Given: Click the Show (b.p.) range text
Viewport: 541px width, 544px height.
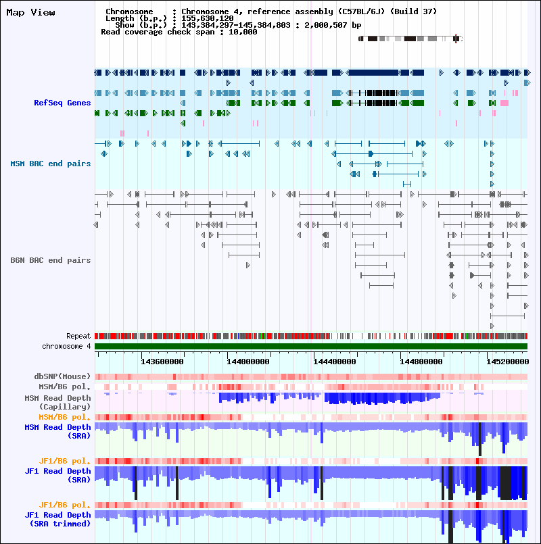Looking at the screenshot, I should (x=238, y=25).
